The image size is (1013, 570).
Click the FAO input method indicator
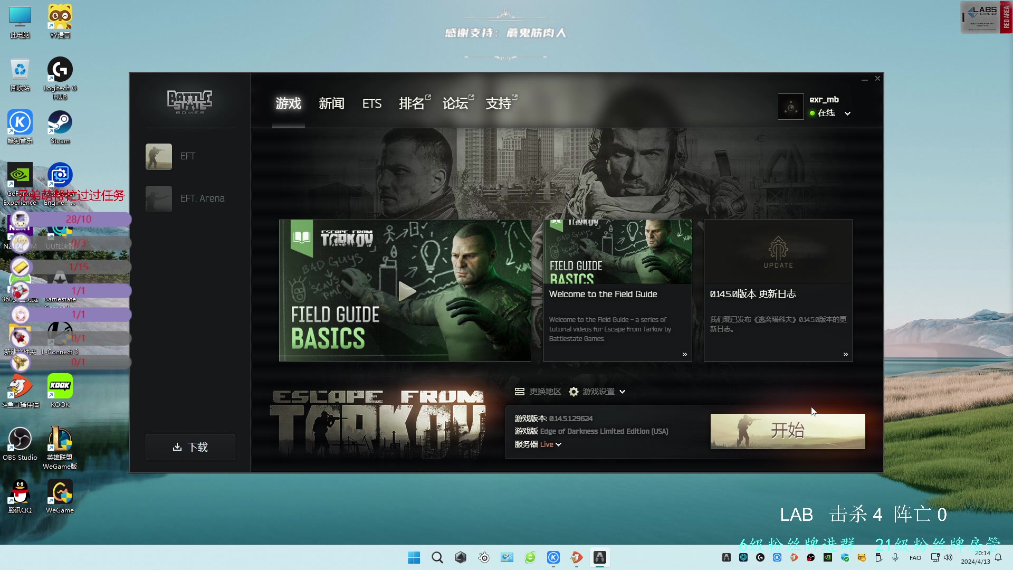(x=915, y=558)
